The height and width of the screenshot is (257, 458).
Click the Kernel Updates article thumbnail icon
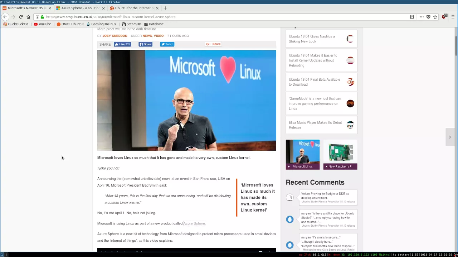click(x=350, y=60)
